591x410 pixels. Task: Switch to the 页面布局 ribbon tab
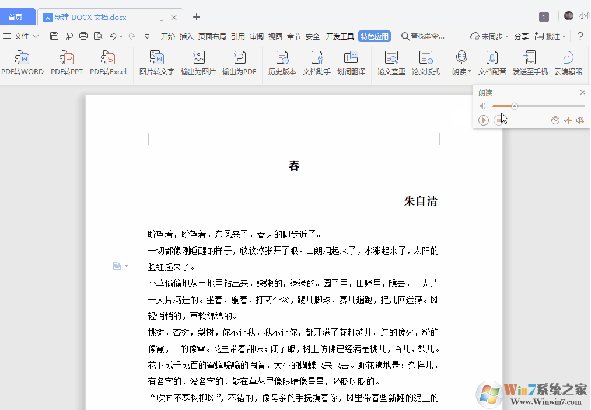pos(212,36)
